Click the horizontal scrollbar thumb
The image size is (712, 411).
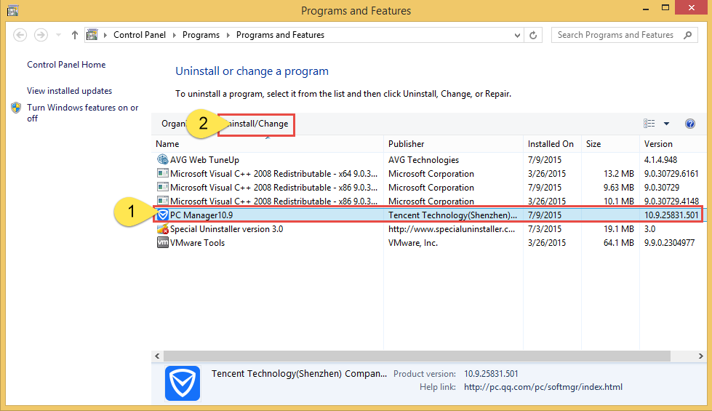pos(417,356)
